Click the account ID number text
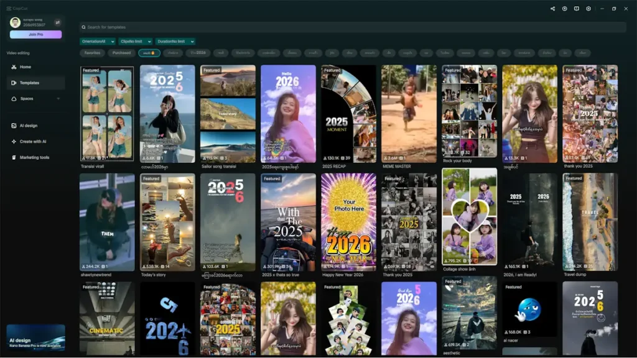This screenshot has height=358, width=637. point(34,25)
